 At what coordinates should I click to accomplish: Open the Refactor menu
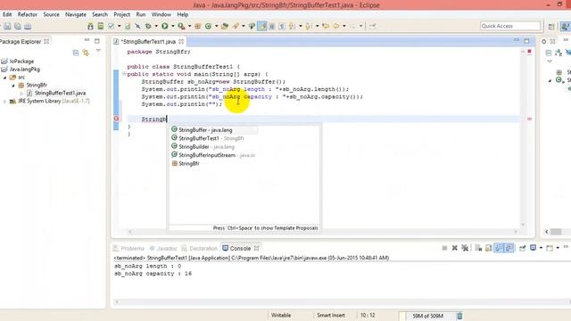28,14
